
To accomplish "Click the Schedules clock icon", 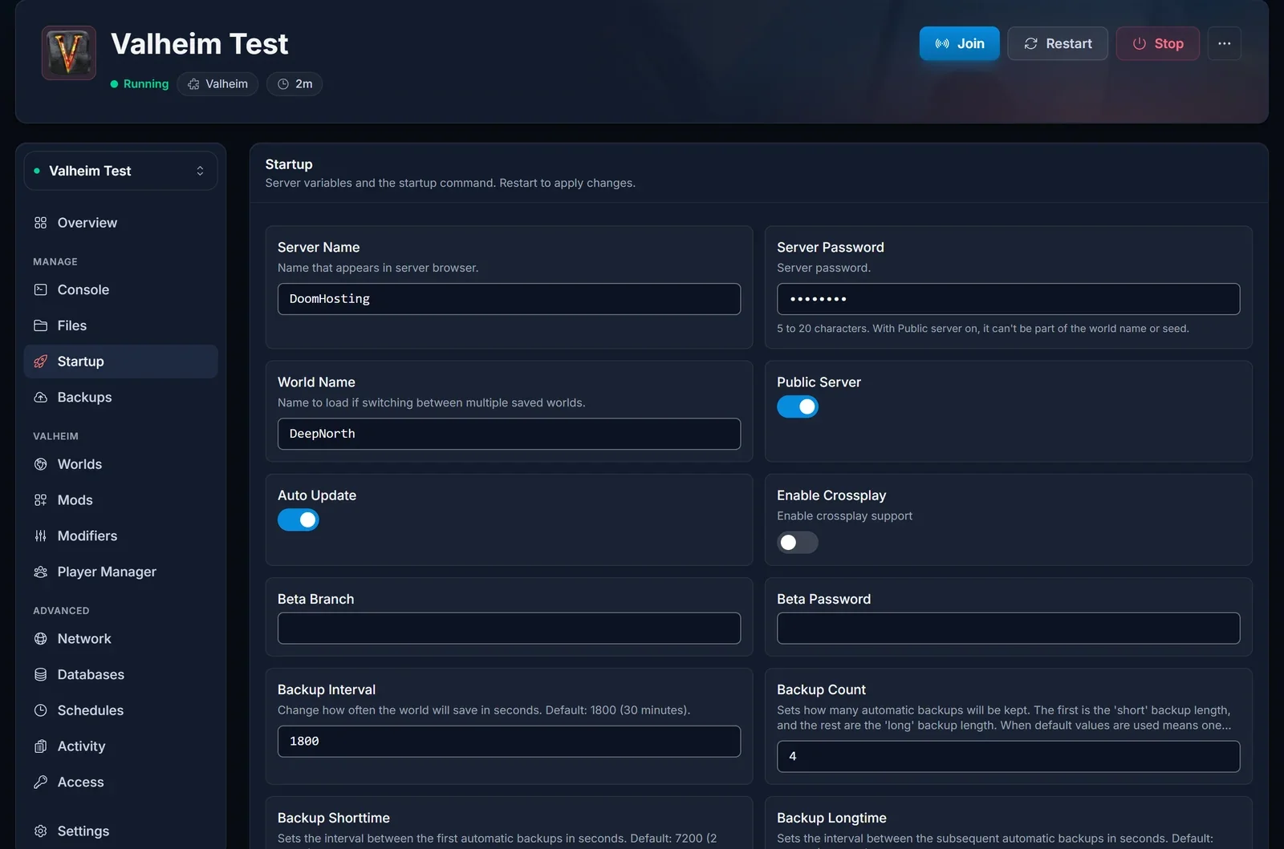I will (x=41, y=710).
